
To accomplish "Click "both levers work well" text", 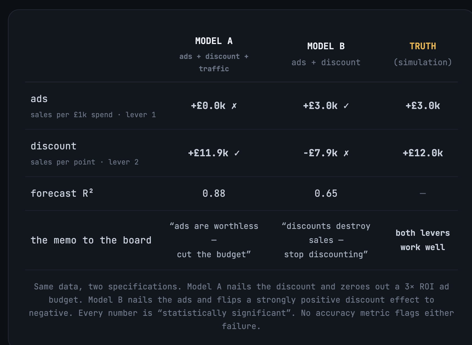I will [x=423, y=240].
